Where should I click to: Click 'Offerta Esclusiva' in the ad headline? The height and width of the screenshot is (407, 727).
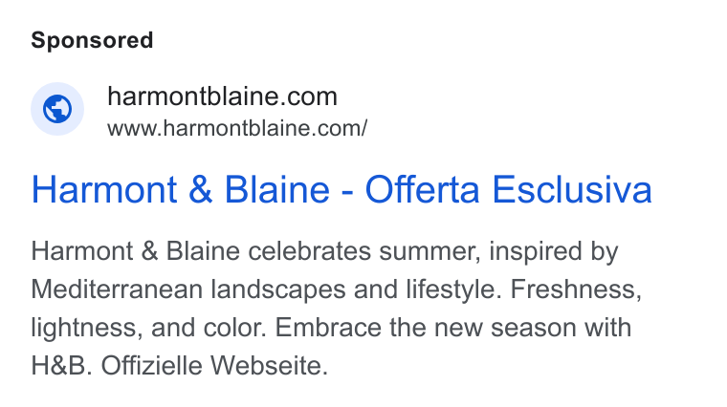(509, 189)
